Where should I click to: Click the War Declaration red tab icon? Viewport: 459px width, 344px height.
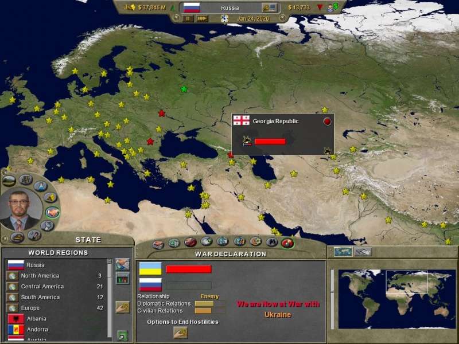[288, 243]
